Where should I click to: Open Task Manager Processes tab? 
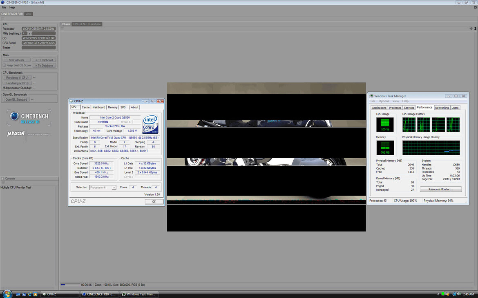pyautogui.click(x=395, y=108)
